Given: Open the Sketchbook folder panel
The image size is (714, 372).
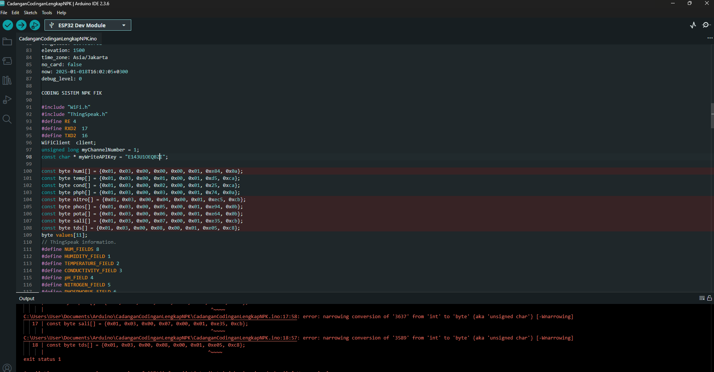Looking at the screenshot, I should 7,42.
